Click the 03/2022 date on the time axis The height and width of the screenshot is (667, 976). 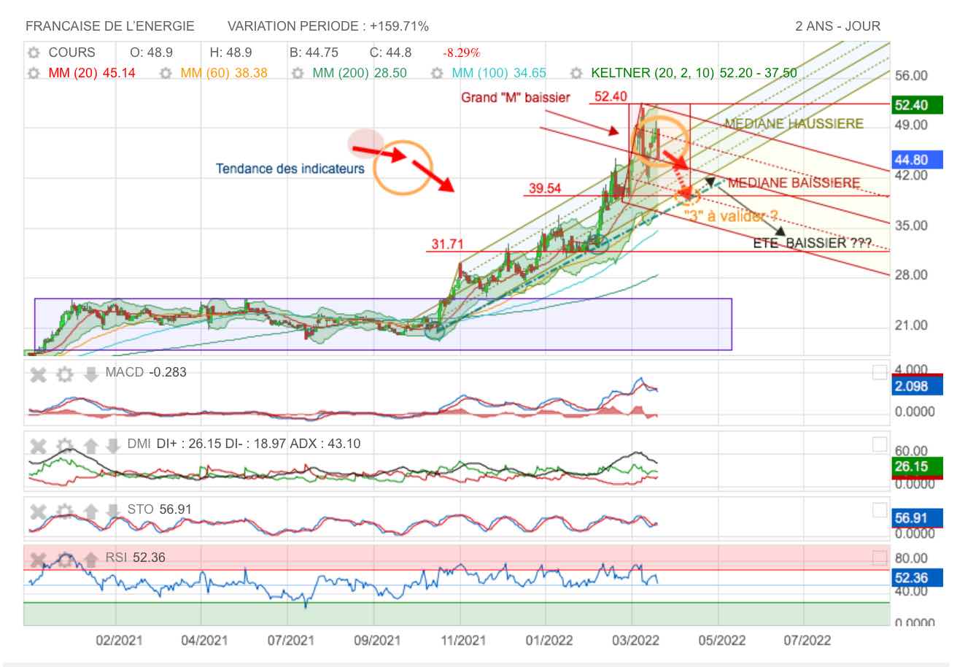(635, 640)
